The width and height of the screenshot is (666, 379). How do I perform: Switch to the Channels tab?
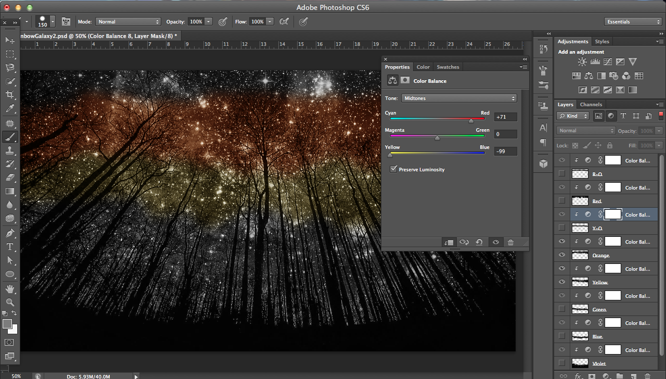[x=591, y=105]
